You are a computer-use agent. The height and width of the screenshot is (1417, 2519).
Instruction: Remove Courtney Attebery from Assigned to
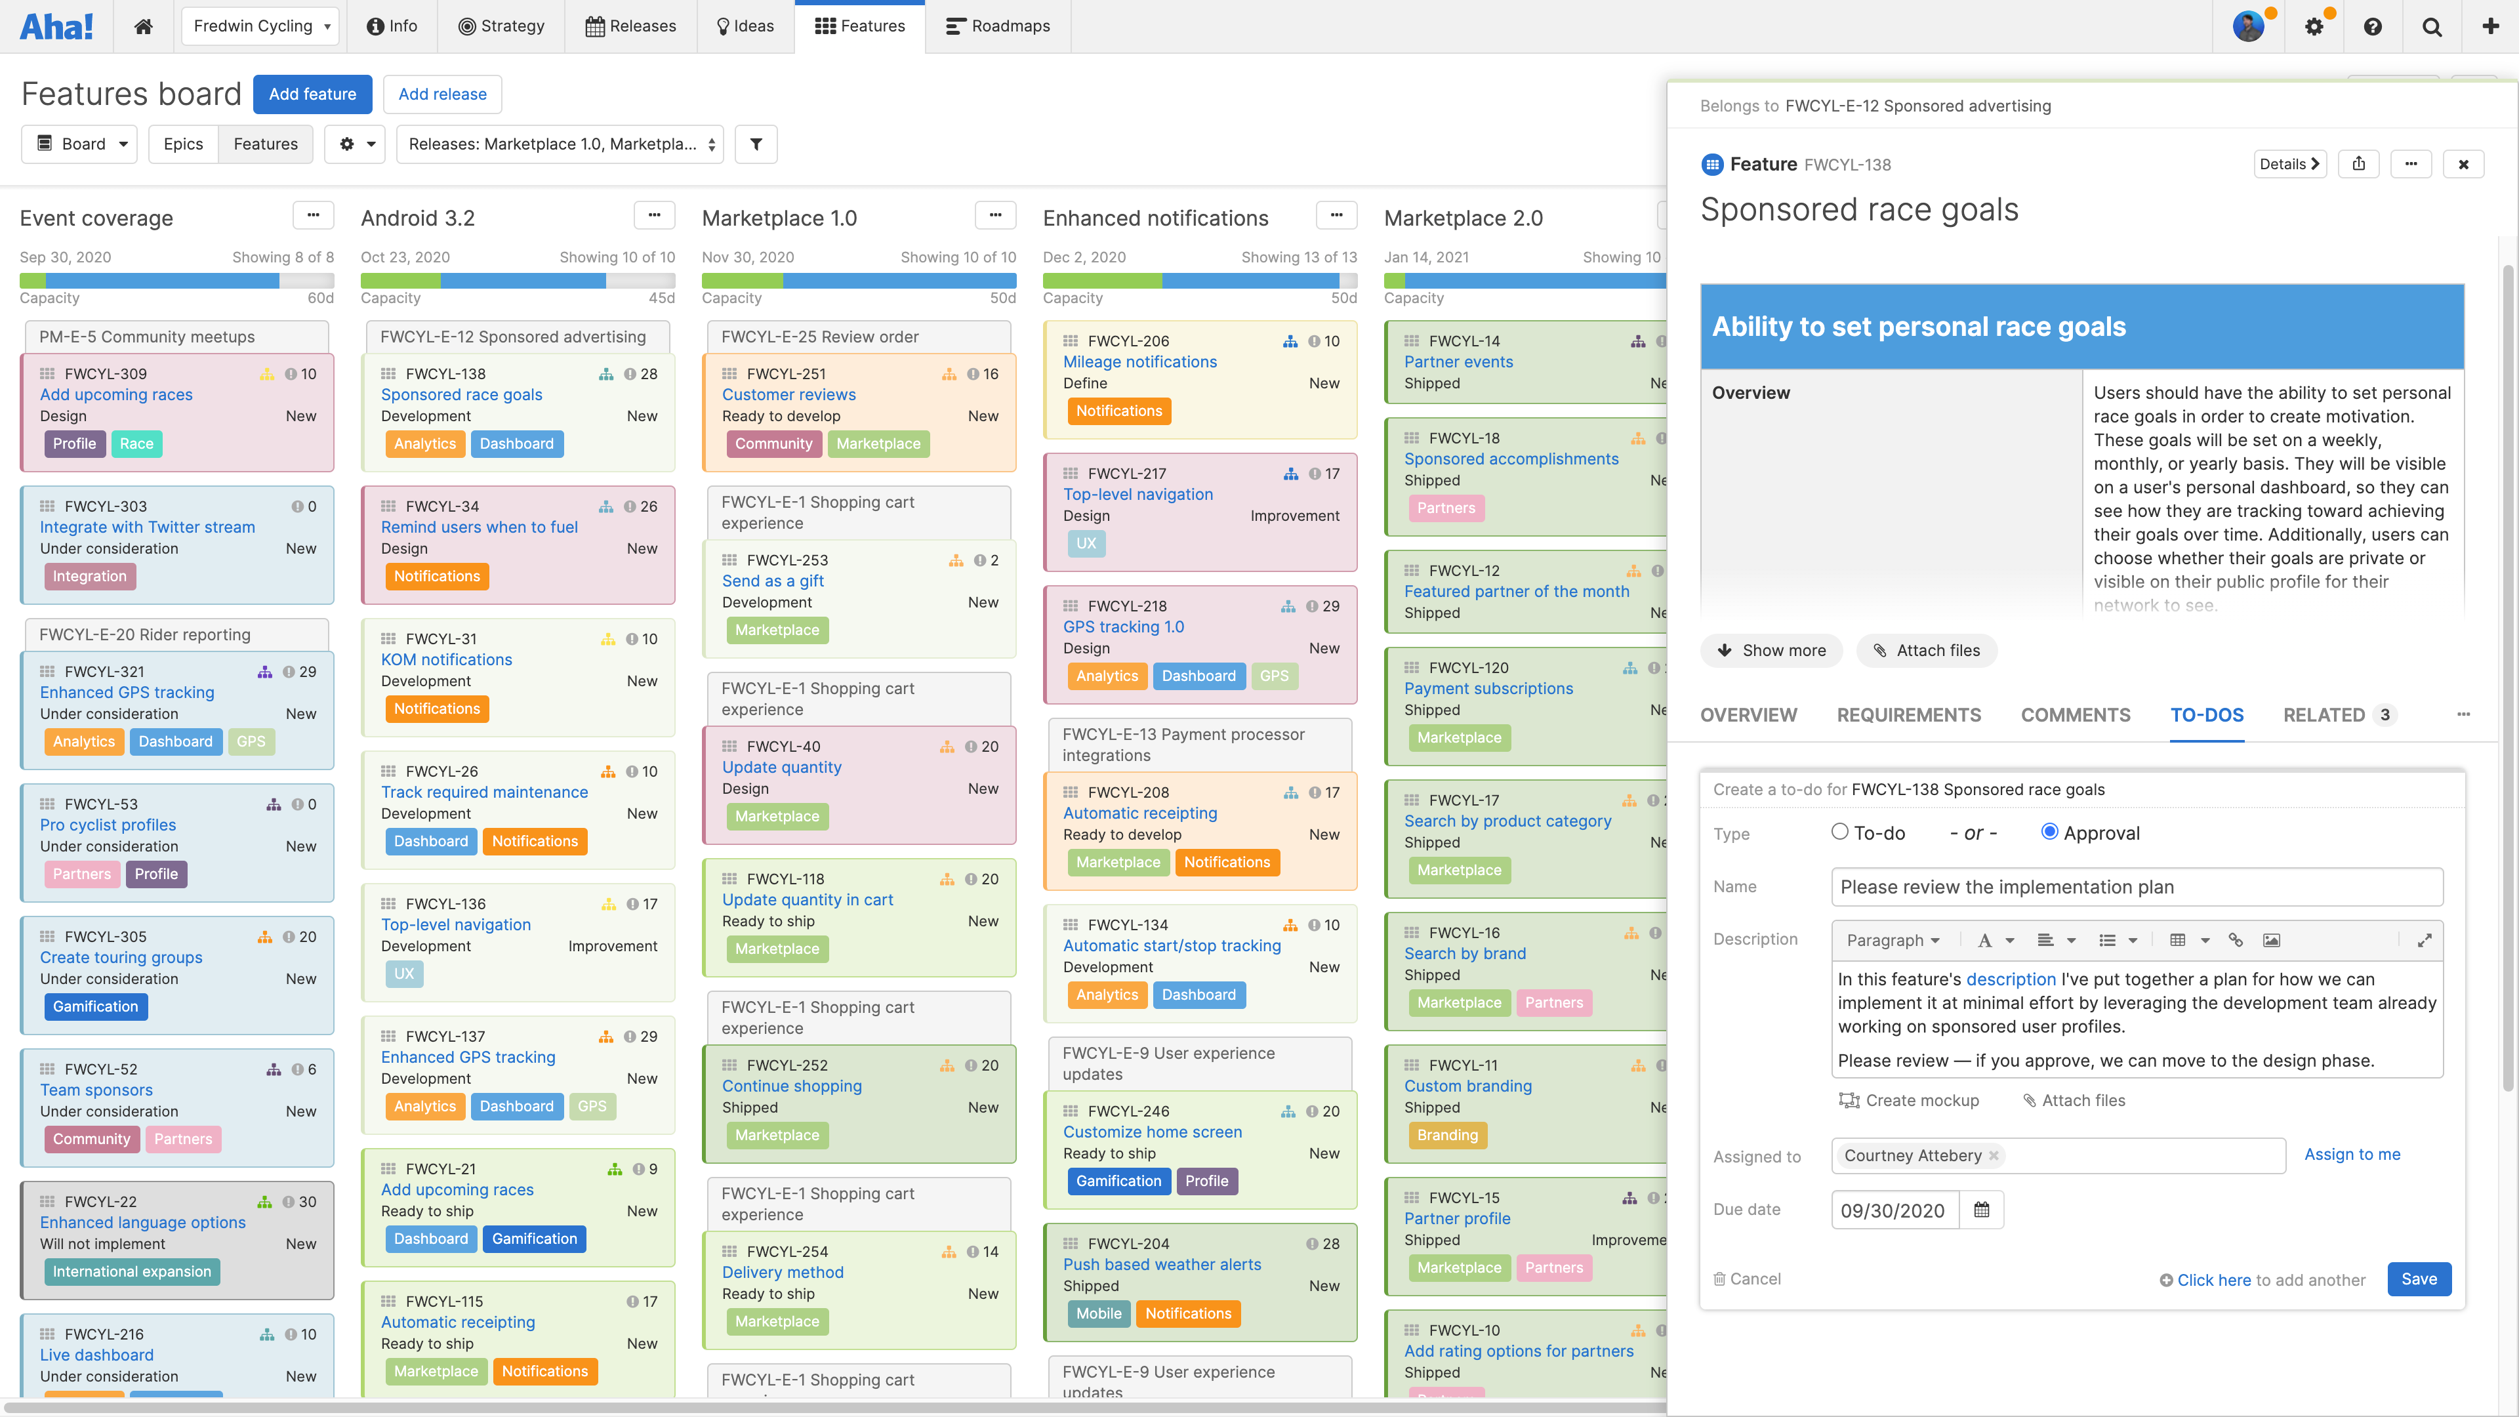[1993, 1156]
